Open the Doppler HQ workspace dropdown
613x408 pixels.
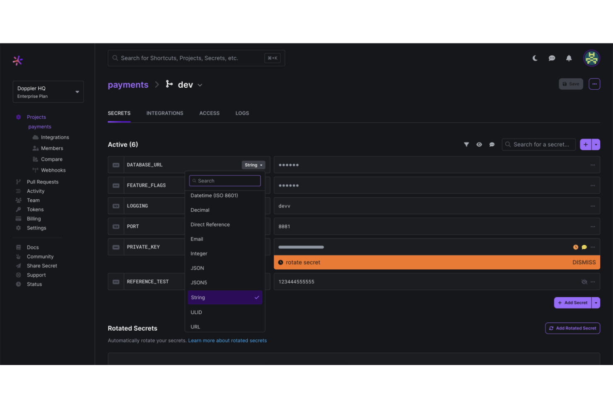[48, 91]
